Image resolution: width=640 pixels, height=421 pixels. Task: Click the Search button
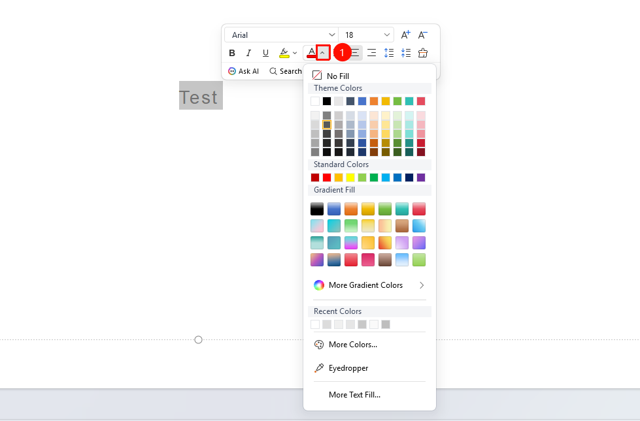point(285,71)
